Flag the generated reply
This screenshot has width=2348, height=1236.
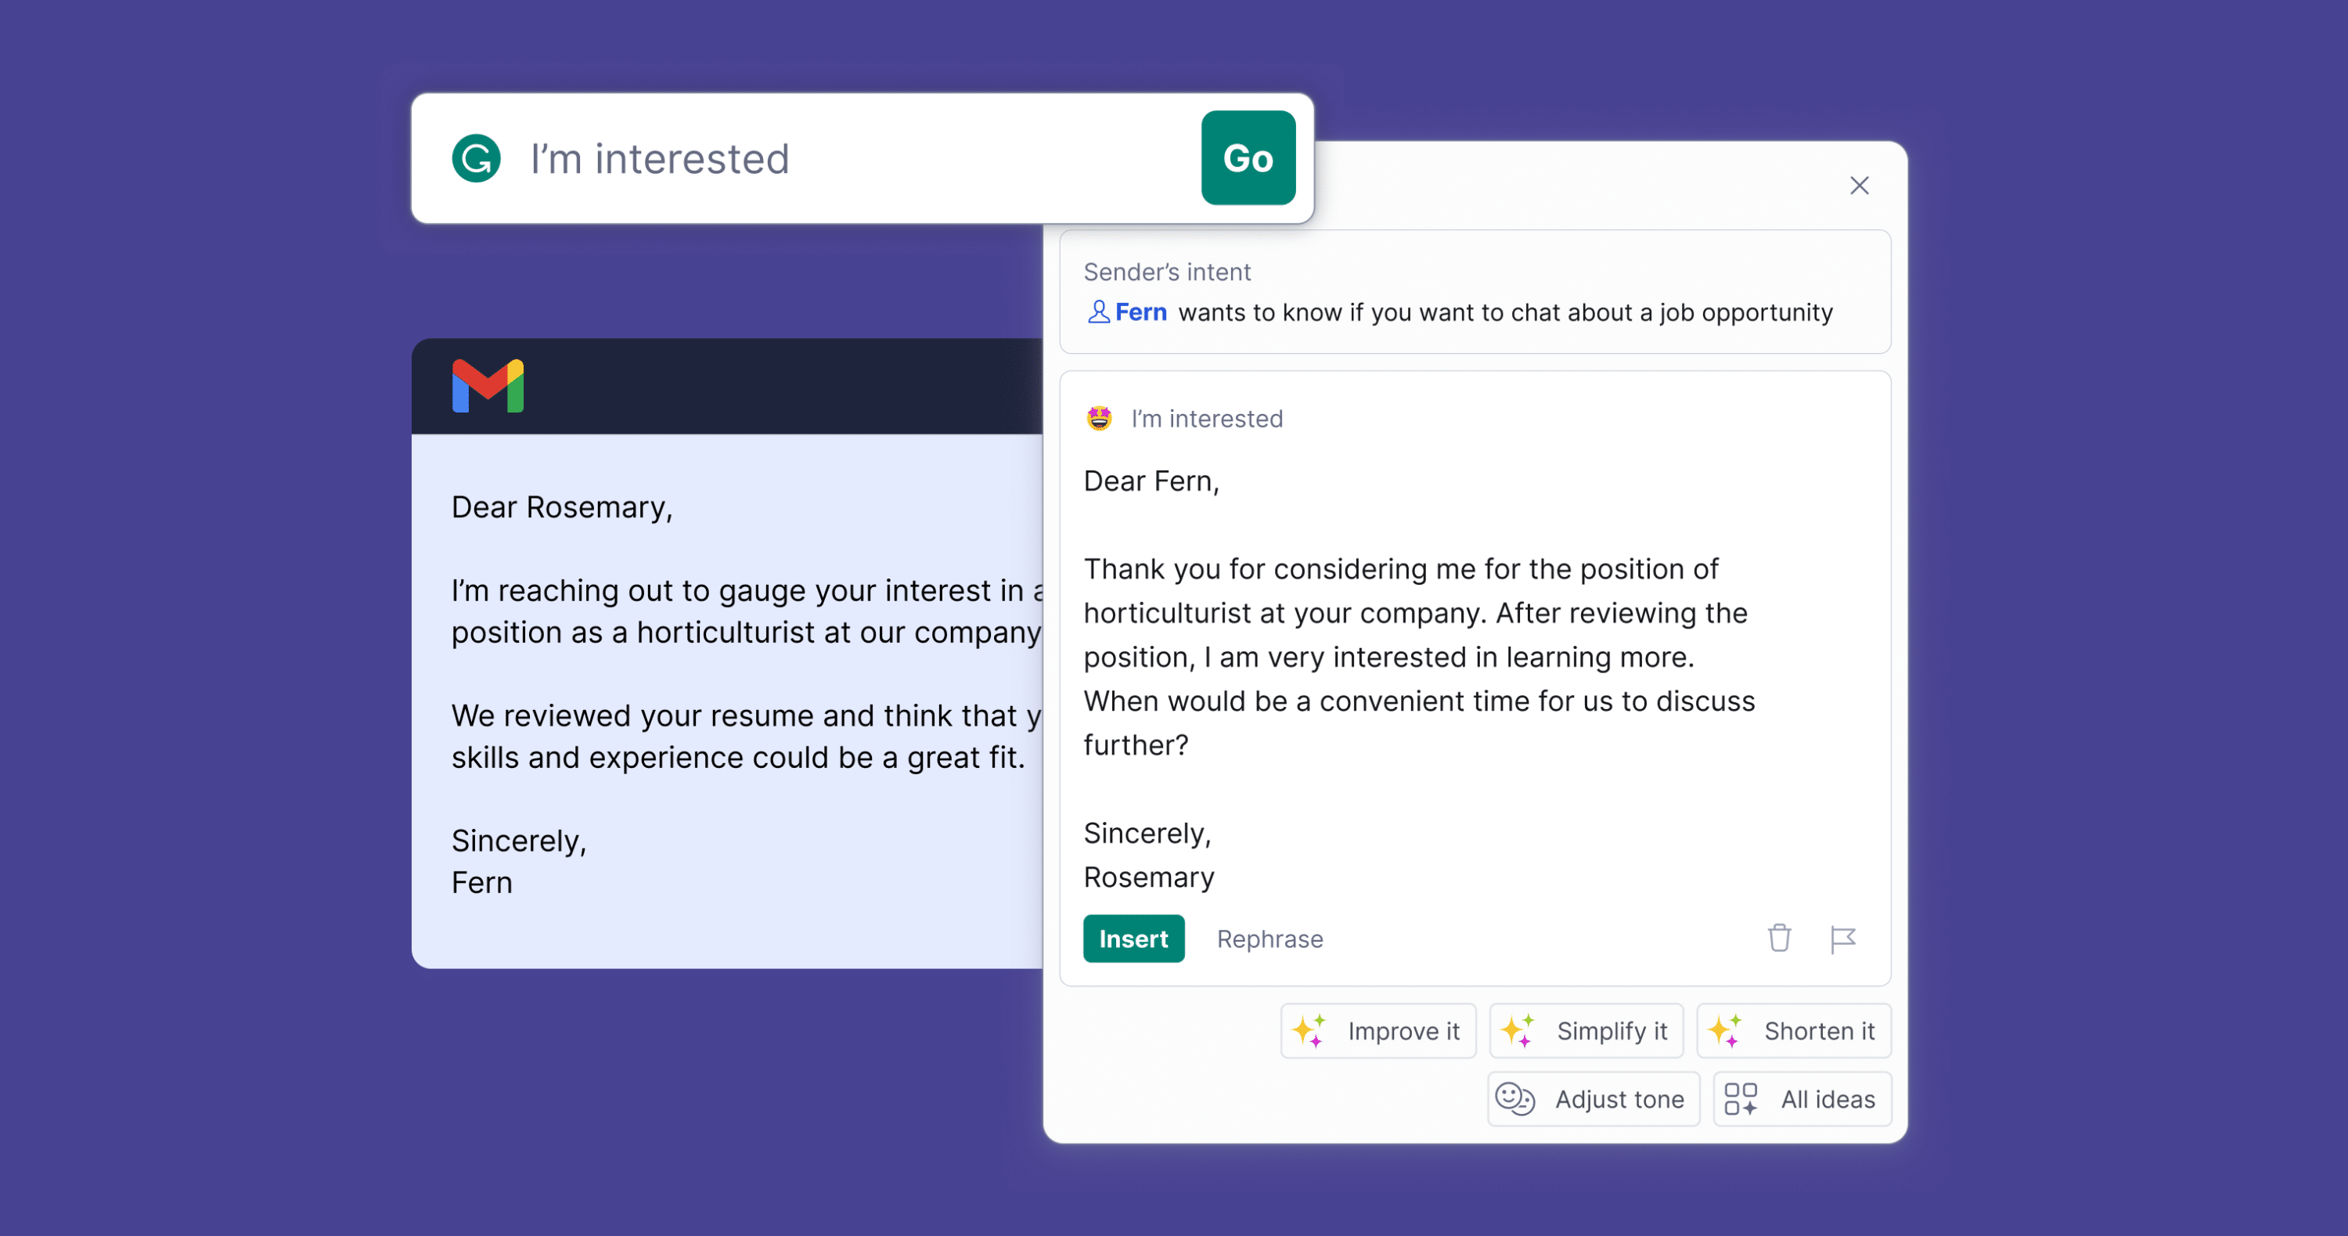(1842, 939)
